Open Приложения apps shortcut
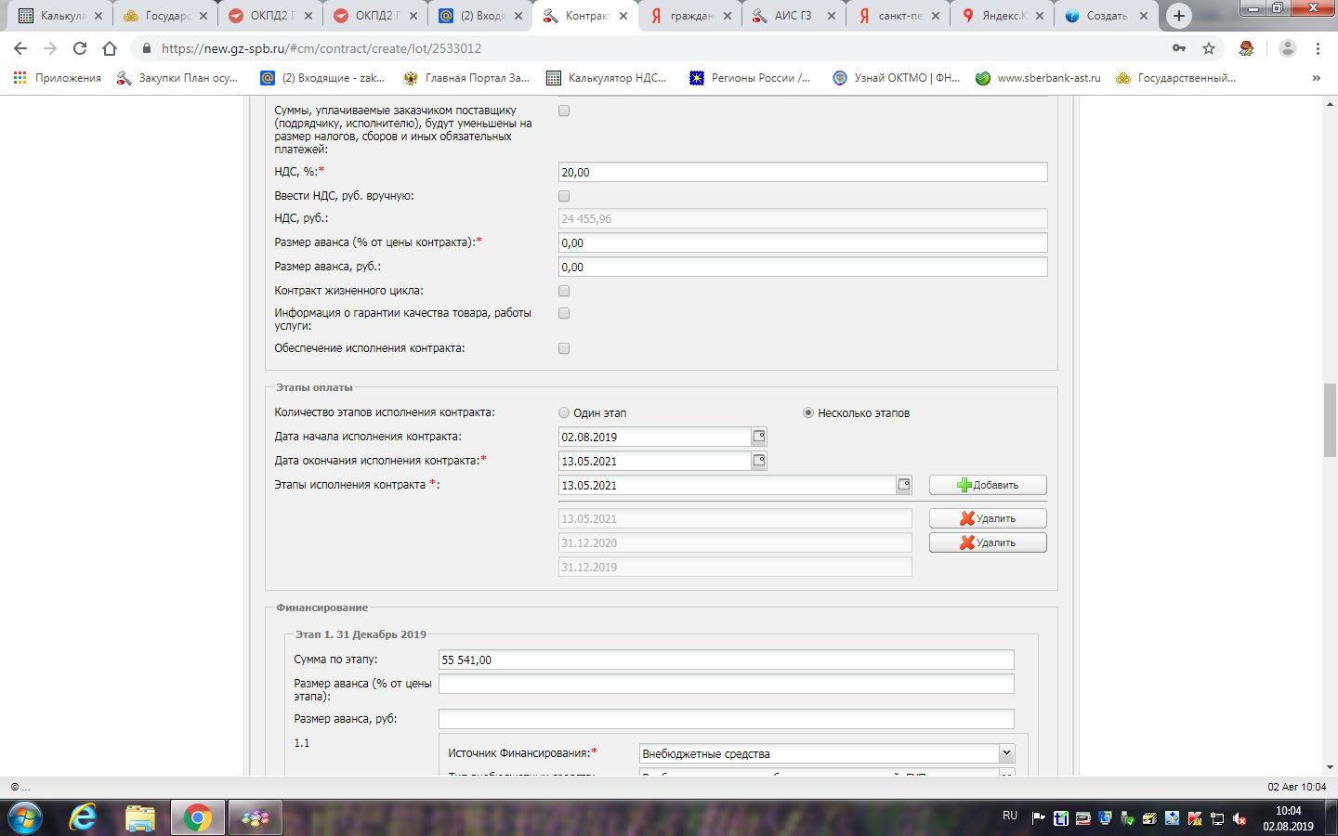The height and width of the screenshot is (836, 1338). 57,78
